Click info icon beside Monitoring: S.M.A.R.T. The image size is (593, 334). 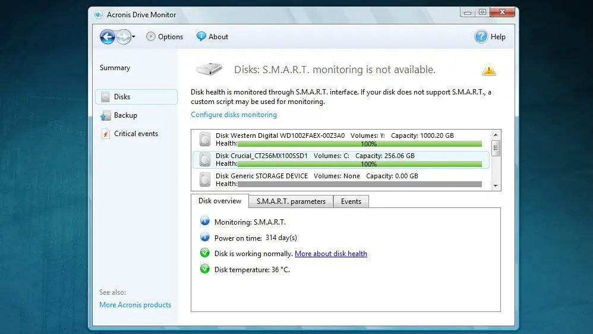204,221
